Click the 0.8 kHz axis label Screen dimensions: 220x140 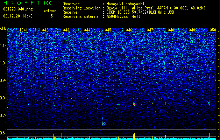click(x=3, y=98)
